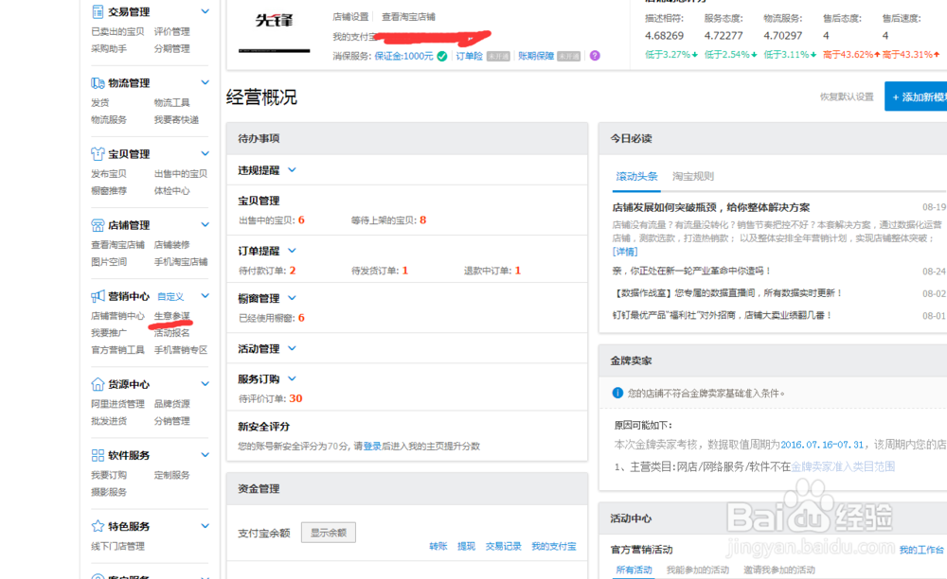This screenshot has width=947, height=579.
Task: Click 我的支付宝 link in 资金管理
Action: [554, 547]
